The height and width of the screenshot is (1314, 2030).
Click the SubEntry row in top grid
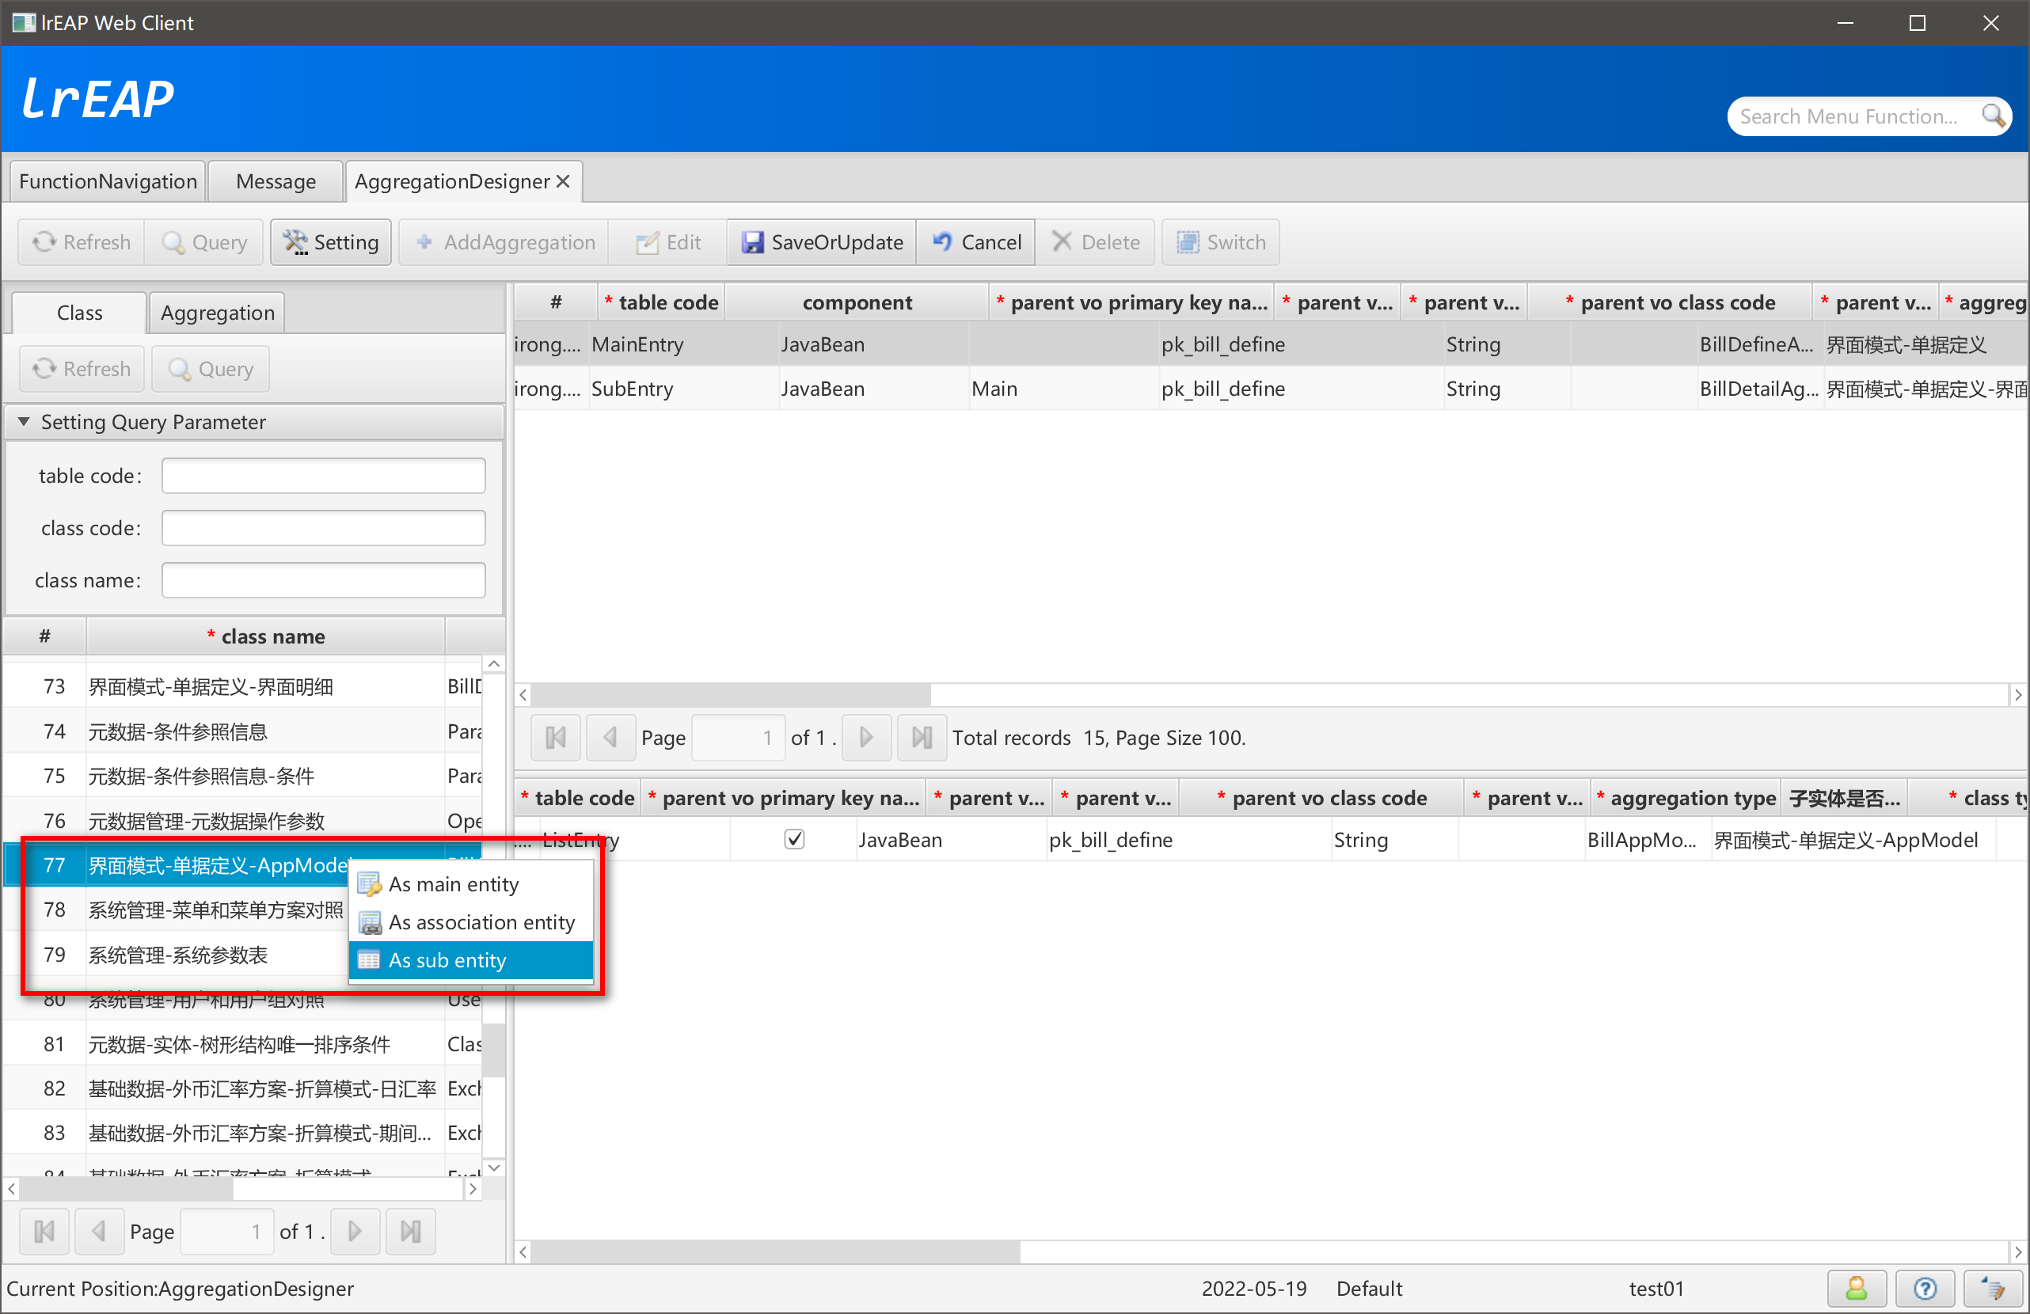point(1271,389)
